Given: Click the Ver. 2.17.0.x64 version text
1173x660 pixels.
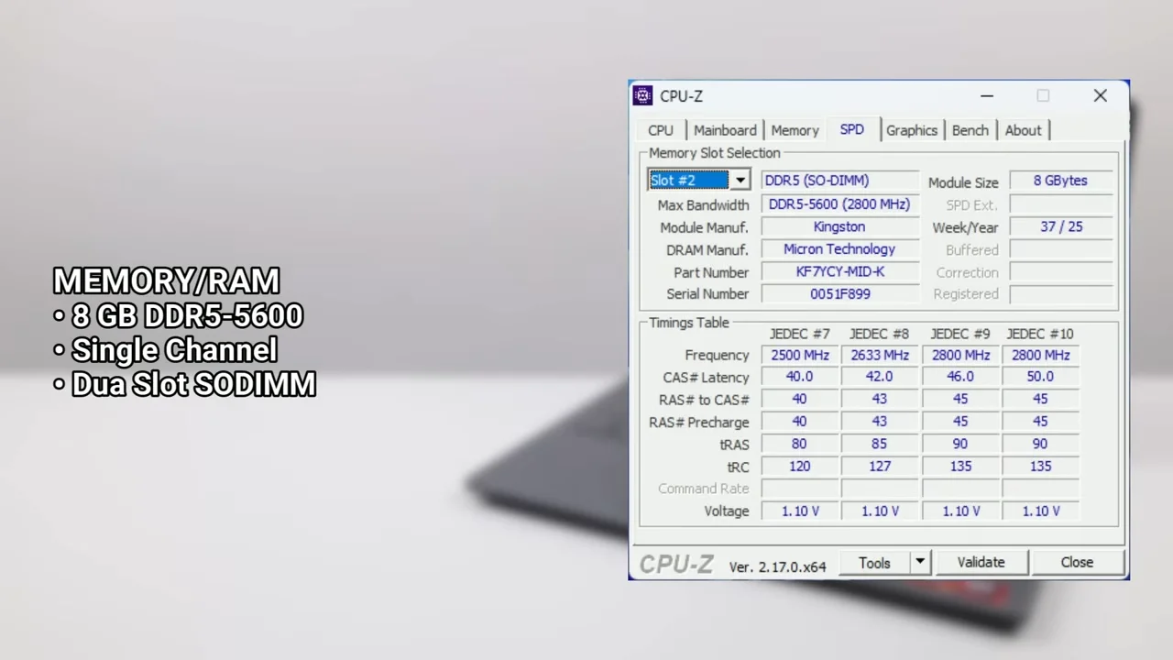Looking at the screenshot, I should click(x=777, y=566).
